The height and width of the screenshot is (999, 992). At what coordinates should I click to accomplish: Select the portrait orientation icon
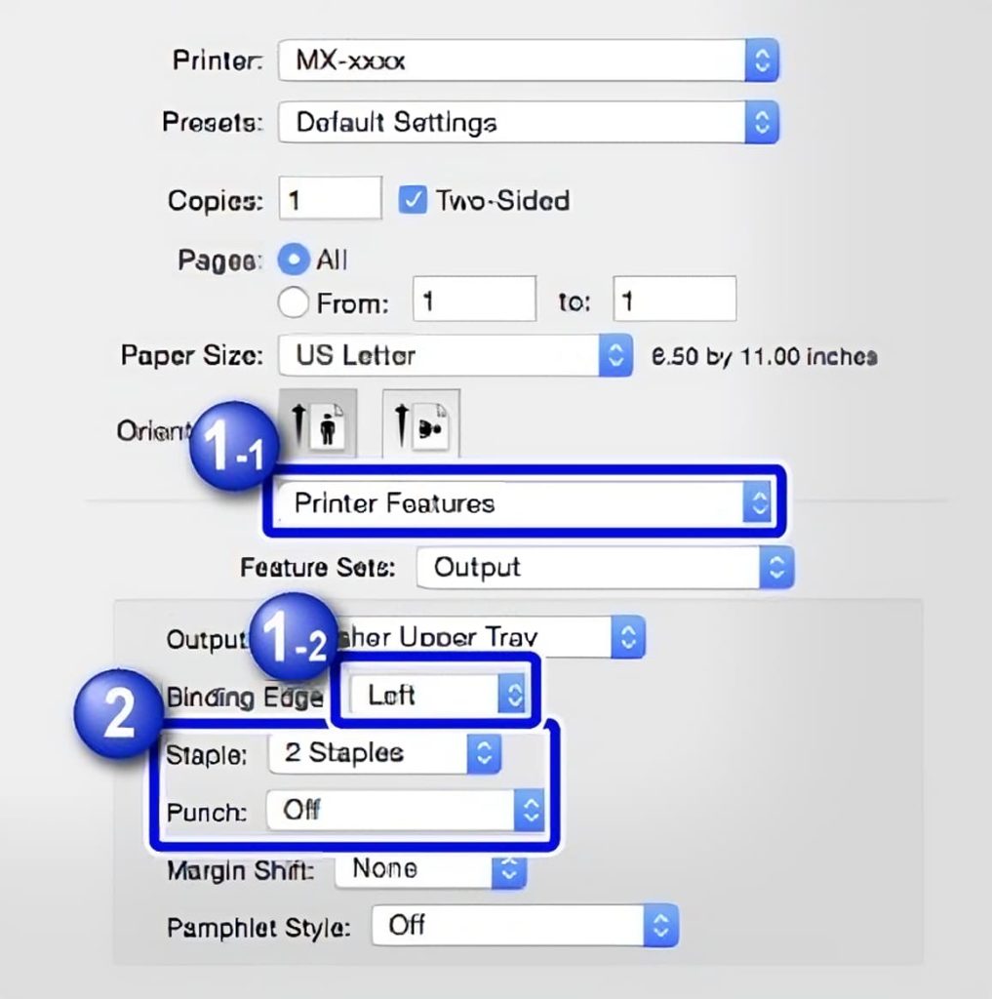[317, 421]
